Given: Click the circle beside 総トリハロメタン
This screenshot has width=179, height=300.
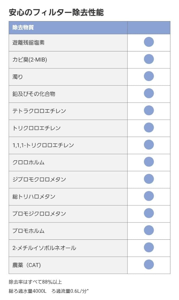Looking at the screenshot, I should coord(149,196).
